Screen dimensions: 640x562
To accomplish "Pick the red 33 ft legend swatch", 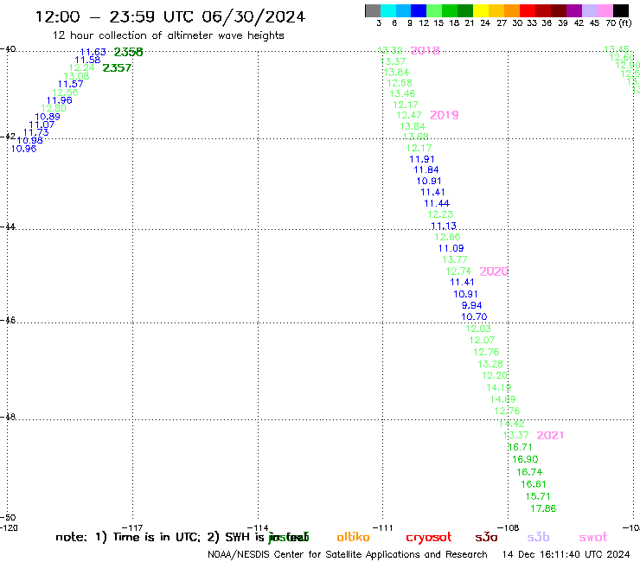I will click(528, 10).
